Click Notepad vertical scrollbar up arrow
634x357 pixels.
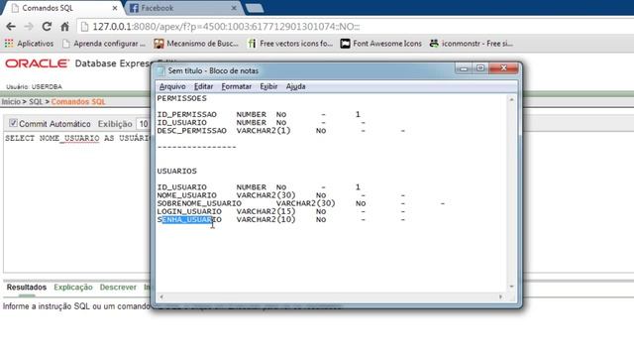[x=511, y=99]
